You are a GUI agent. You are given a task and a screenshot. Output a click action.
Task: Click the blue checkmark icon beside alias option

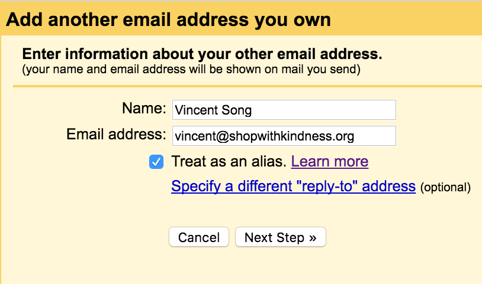(x=156, y=162)
